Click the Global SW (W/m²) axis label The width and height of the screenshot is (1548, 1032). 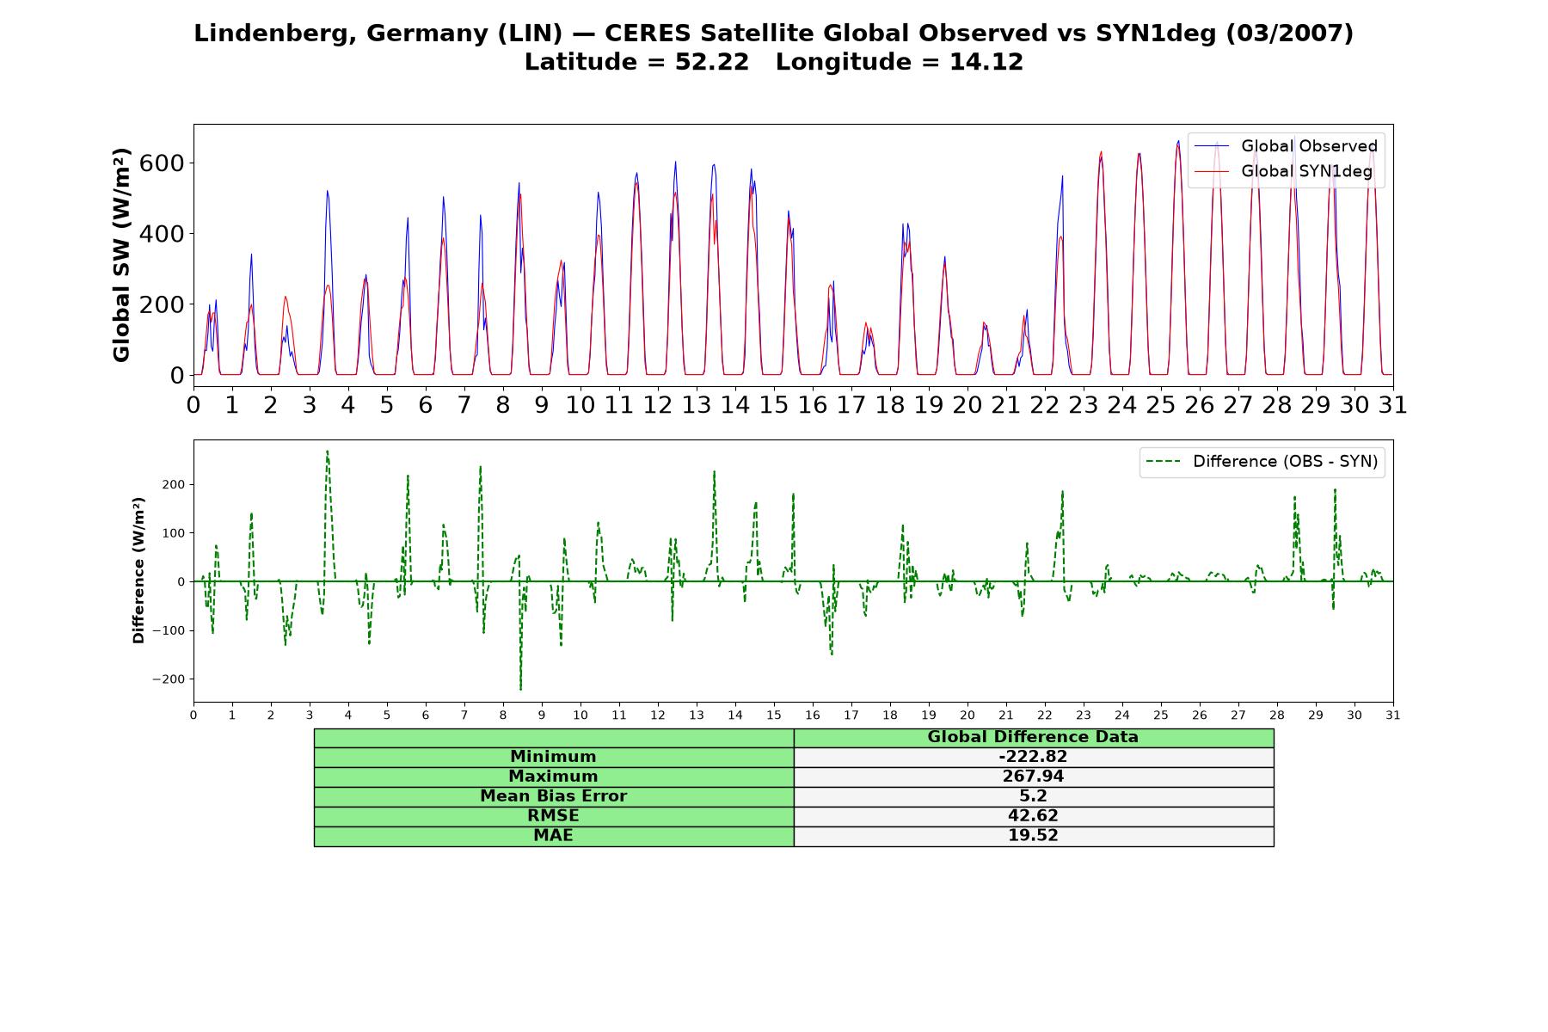coord(121,255)
